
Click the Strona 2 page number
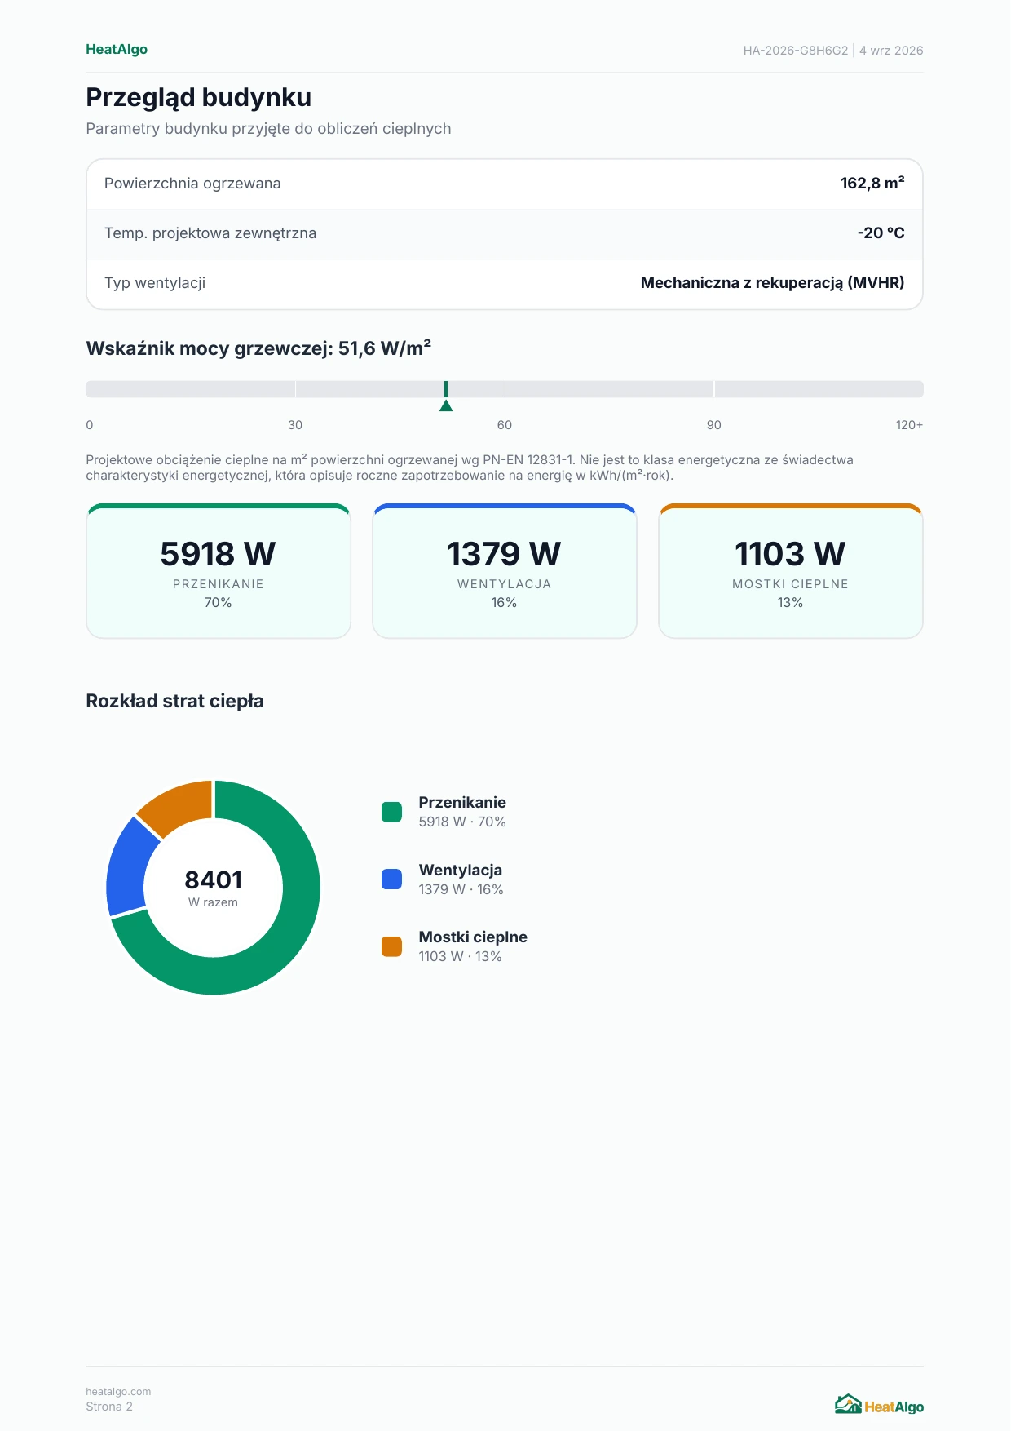pos(109,1407)
